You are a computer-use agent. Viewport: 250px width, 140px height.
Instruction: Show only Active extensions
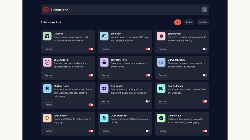(x=189, y=22)
